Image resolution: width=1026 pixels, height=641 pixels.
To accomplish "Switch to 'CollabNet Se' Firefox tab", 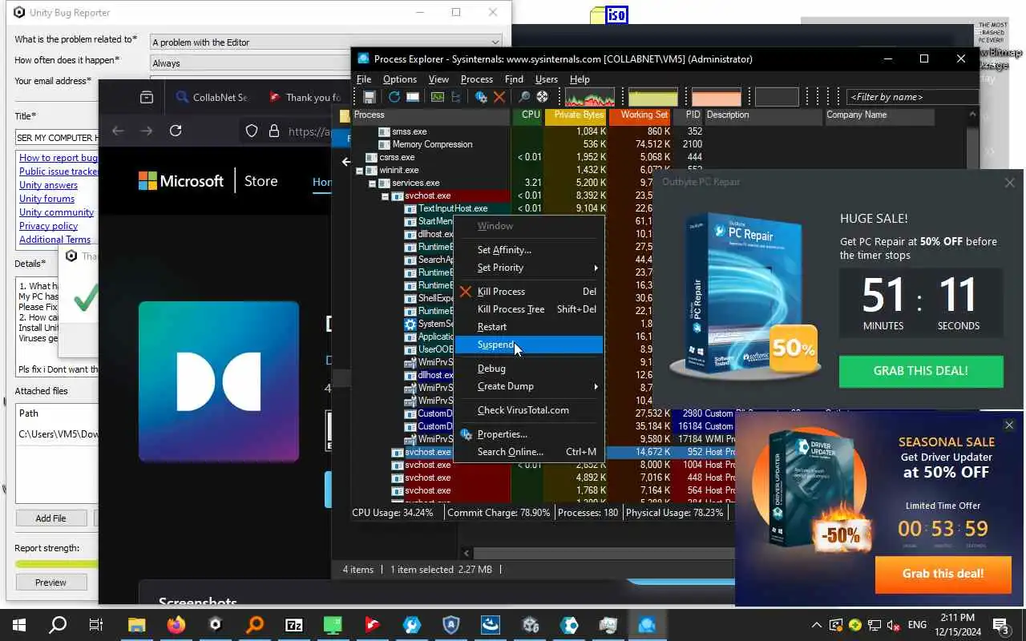I will point(211,97).
